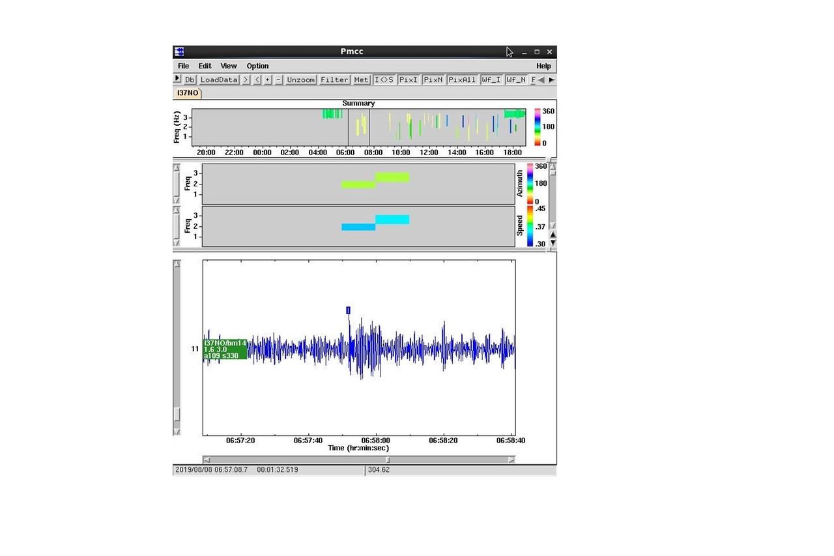This screenshot has height=556, width=834.
Task: Minimize the Pmcc window
Action: tap(525, 51)
